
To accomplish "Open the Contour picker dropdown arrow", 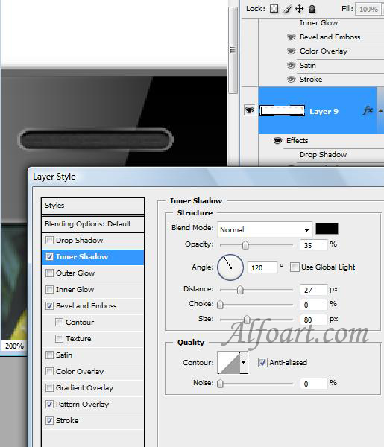I will 244,363.
